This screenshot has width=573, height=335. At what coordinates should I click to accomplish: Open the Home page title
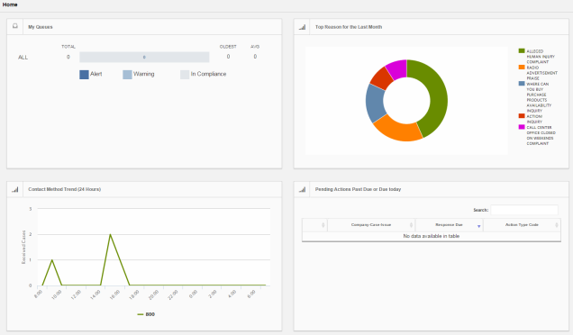tap(10, 5)
